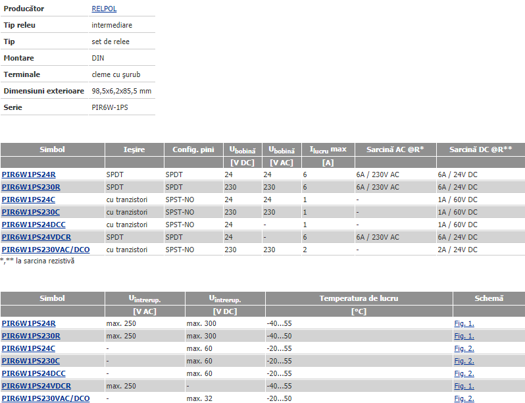Select the Config. pini column header
This screenshot has width=525, height=403.
193,149
